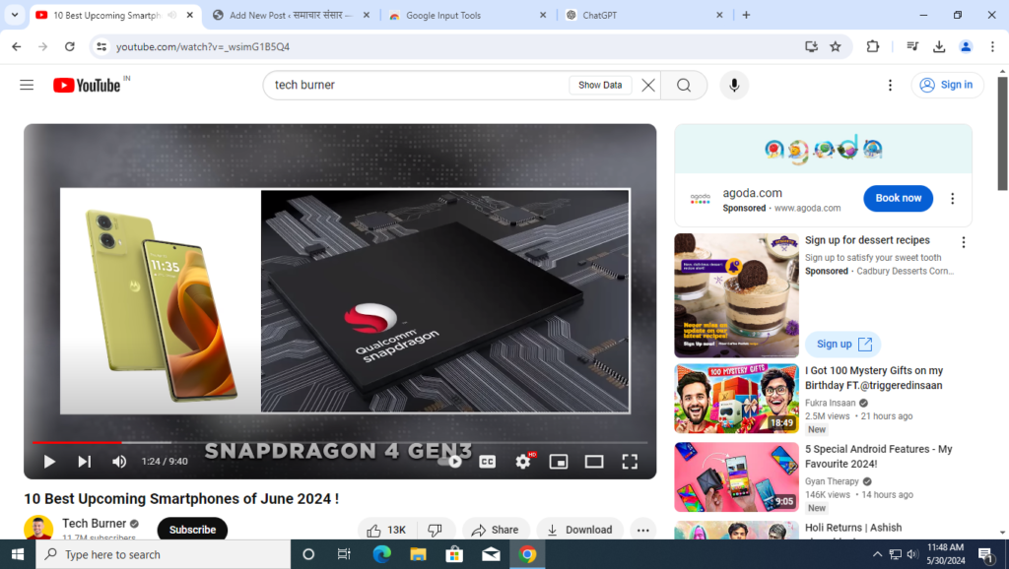This screenshot has width=1009, height=569.
Task: Click the address bar URL
Action: coord(203,47)
